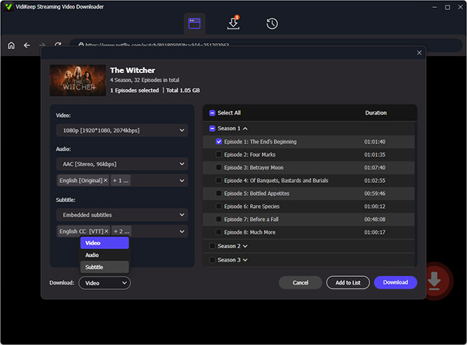
Task: Click The Witcher title heading
Action: [132, 70]
